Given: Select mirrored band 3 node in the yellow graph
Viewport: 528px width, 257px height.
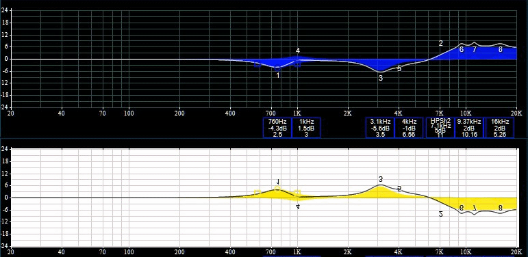Looking at the screenshot, I should 381,179.
